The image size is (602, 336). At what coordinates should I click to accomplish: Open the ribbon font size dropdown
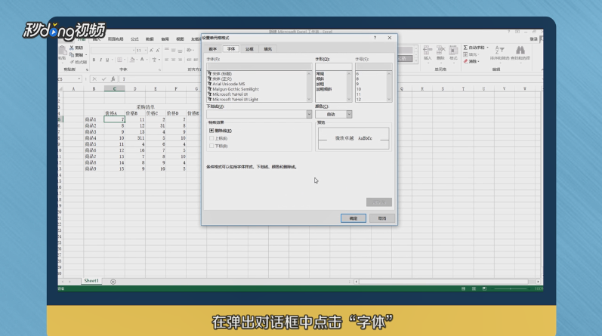(x=146, y=51)
